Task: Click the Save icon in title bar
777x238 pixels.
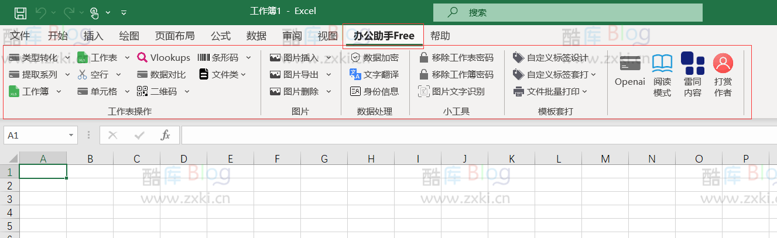Action: [x=20, y=12]
